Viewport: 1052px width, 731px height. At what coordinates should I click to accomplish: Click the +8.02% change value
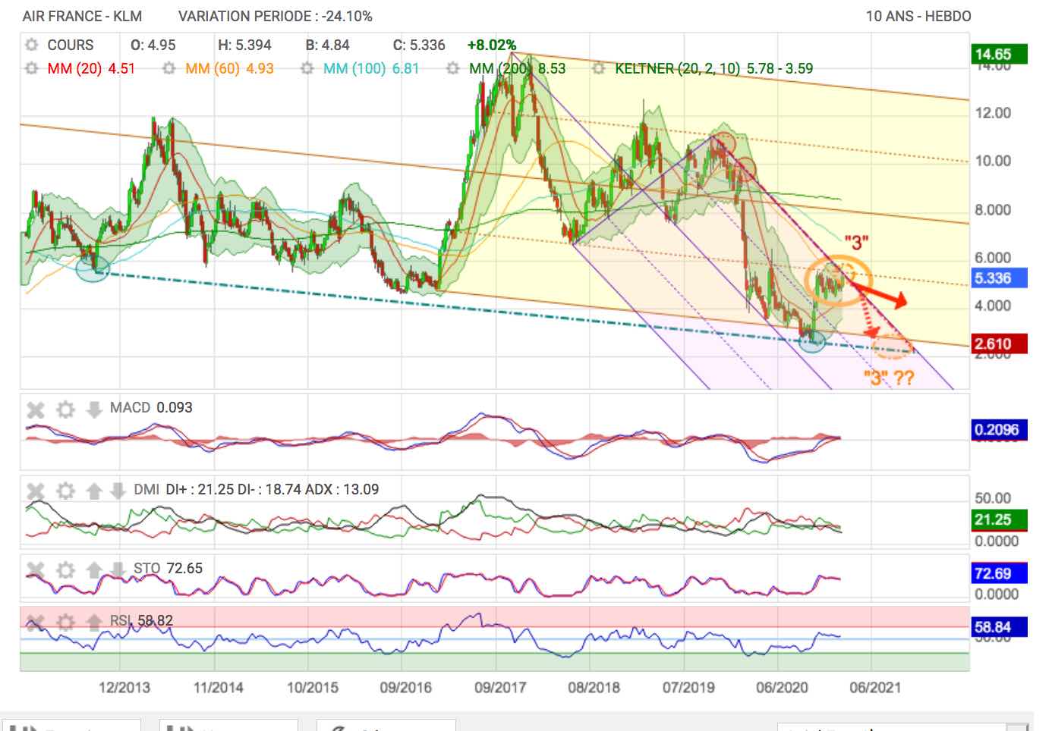[492, 45]
